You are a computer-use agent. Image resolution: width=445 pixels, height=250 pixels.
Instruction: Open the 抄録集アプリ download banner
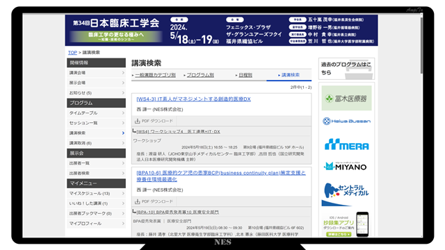(x=346, y=224)
